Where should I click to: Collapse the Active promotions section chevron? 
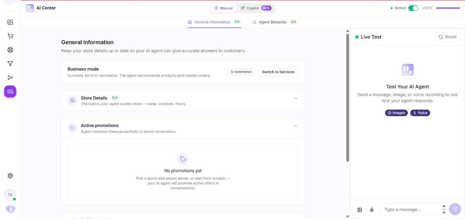[296, 126]
